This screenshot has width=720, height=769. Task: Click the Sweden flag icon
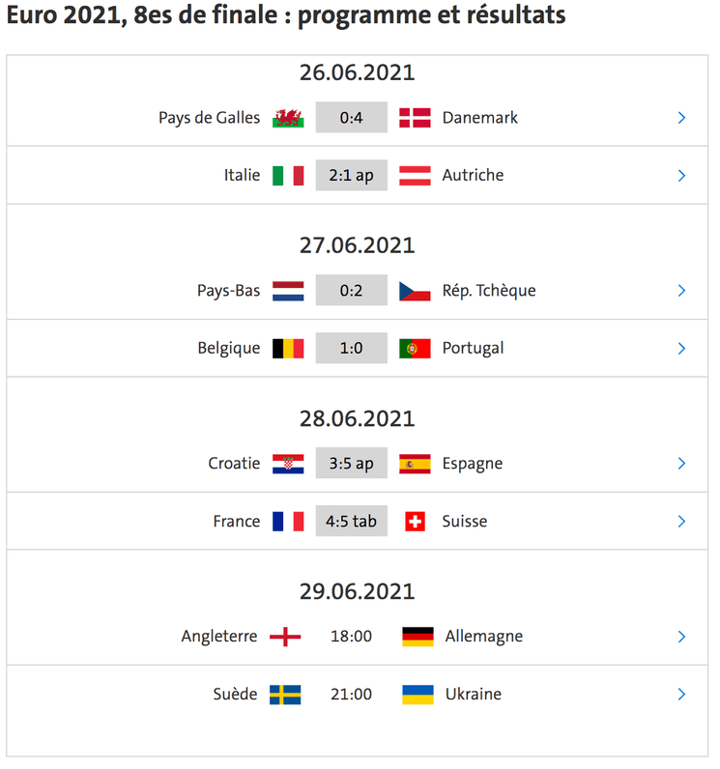click(x=285, y=695)
